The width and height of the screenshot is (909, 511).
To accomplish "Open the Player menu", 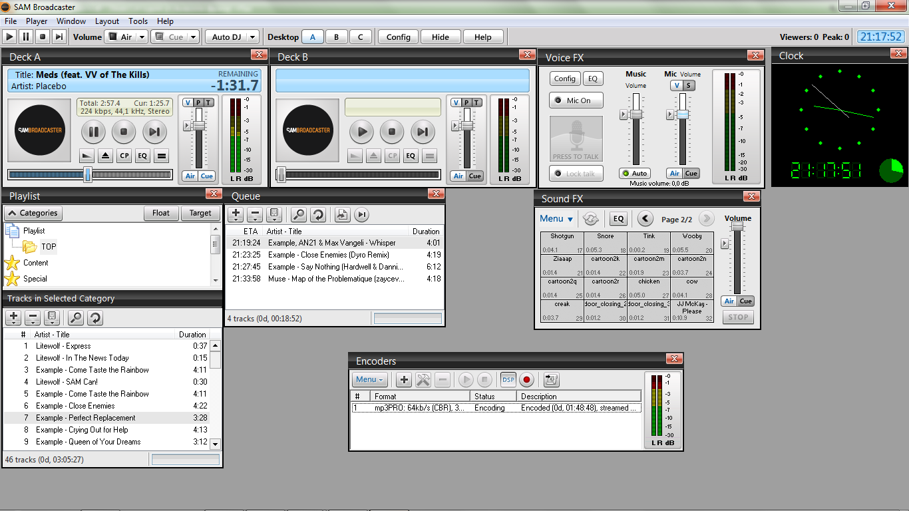I will pyautogui.click(x=37, y=21).
